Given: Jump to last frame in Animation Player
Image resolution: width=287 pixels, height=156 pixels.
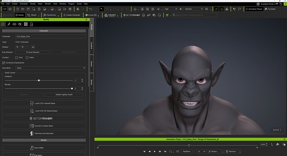Looking at the screenshot, I should (165, 151).
